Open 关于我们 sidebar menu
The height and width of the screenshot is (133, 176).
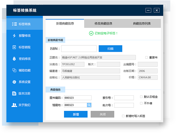[25, 105]
